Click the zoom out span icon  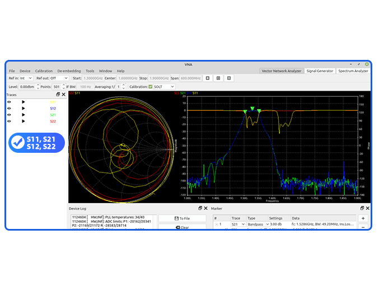229,78
